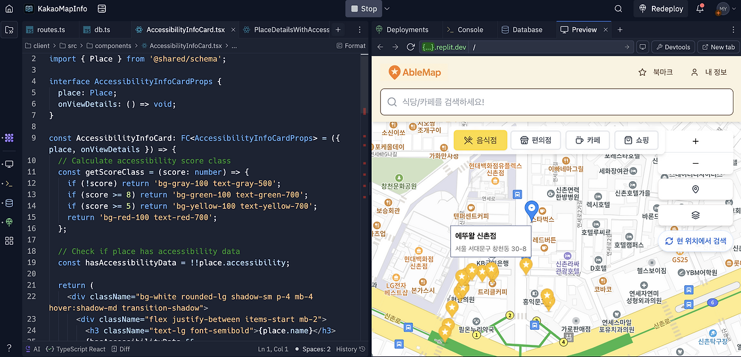
Task: Open 내 정보 in AbleMap header
Action: coord(709,72)
